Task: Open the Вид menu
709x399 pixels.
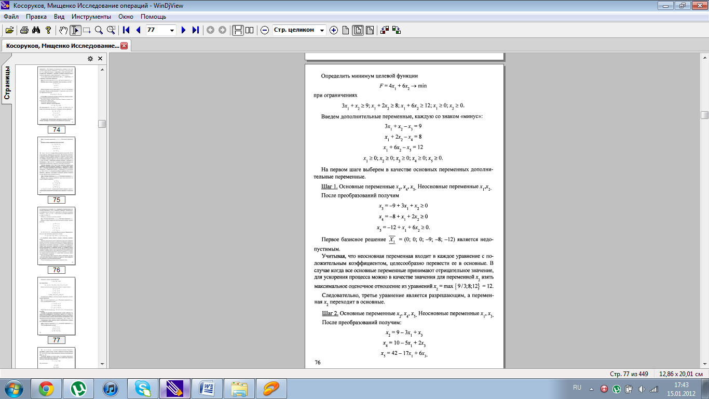Action: [x=59, y=17]
